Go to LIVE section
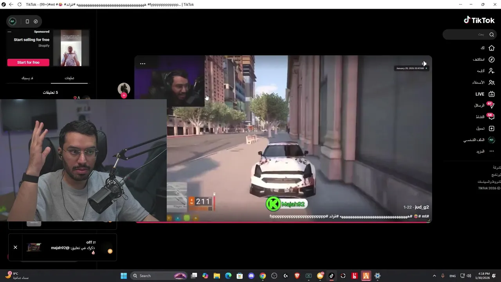 point(485,94)
